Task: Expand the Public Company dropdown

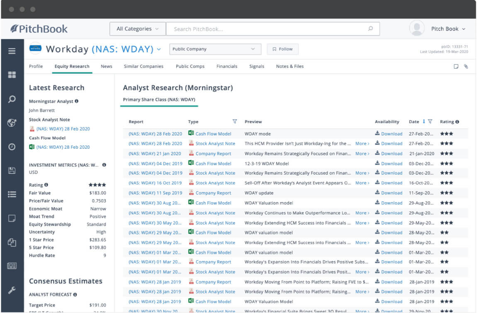Action: click(x=215, y=49)
